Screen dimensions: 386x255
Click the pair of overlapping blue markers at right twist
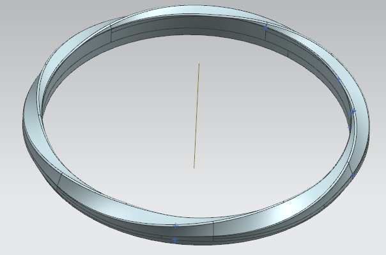[353, 112]
